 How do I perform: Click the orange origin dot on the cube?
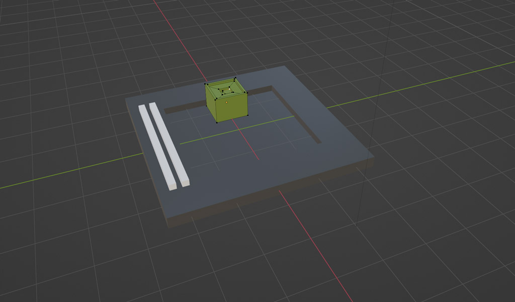[x=227, y=102]
